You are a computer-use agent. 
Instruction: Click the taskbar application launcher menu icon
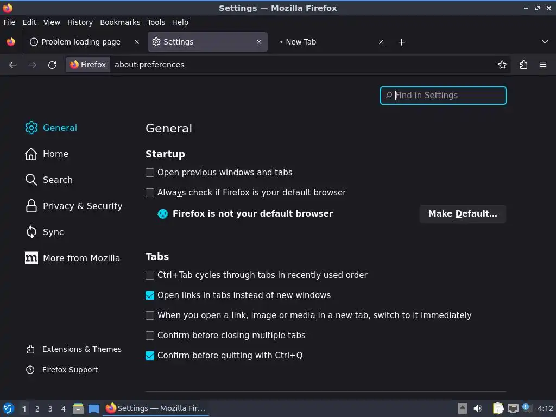click(x=9, y=408)
